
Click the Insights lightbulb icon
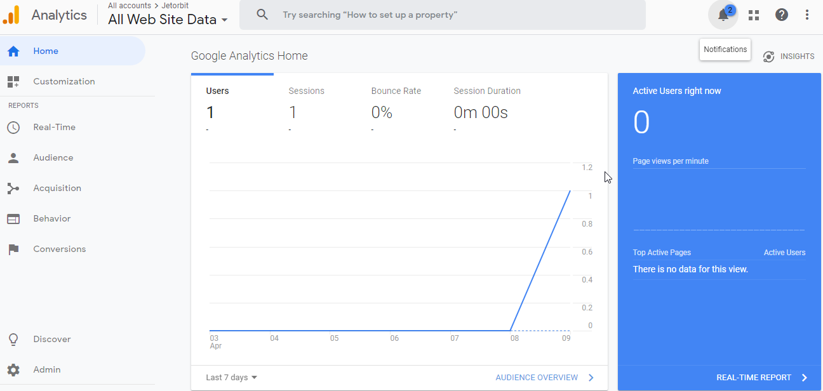pyautogui.click(x=768, y=56)
